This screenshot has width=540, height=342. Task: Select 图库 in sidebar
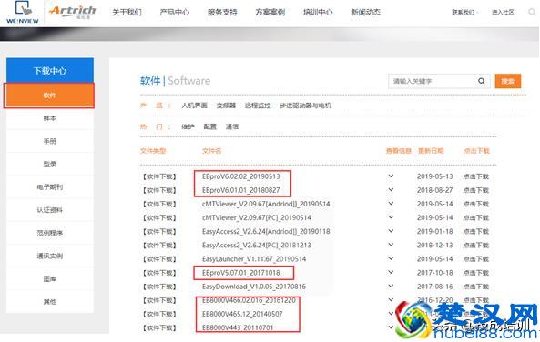pos(49,278)
